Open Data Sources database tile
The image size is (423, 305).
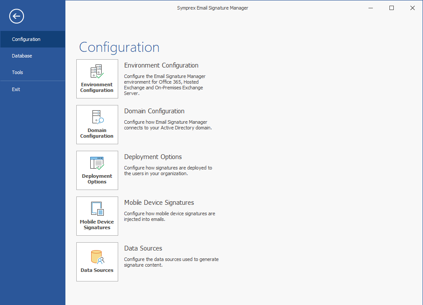pyautogui.click(x=97, y=262)
